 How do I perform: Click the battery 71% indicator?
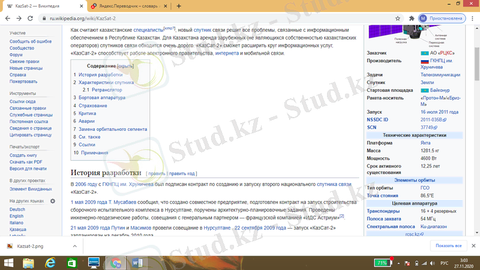tap(382, 263)
